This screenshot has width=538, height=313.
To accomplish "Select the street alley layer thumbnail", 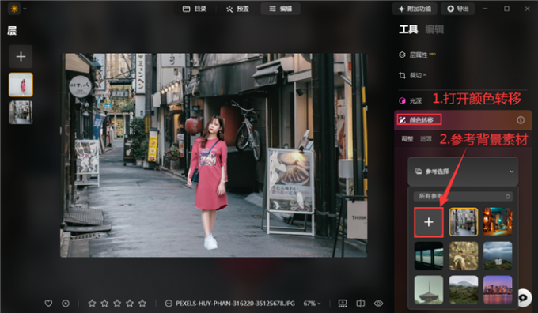I will point(21,112).
